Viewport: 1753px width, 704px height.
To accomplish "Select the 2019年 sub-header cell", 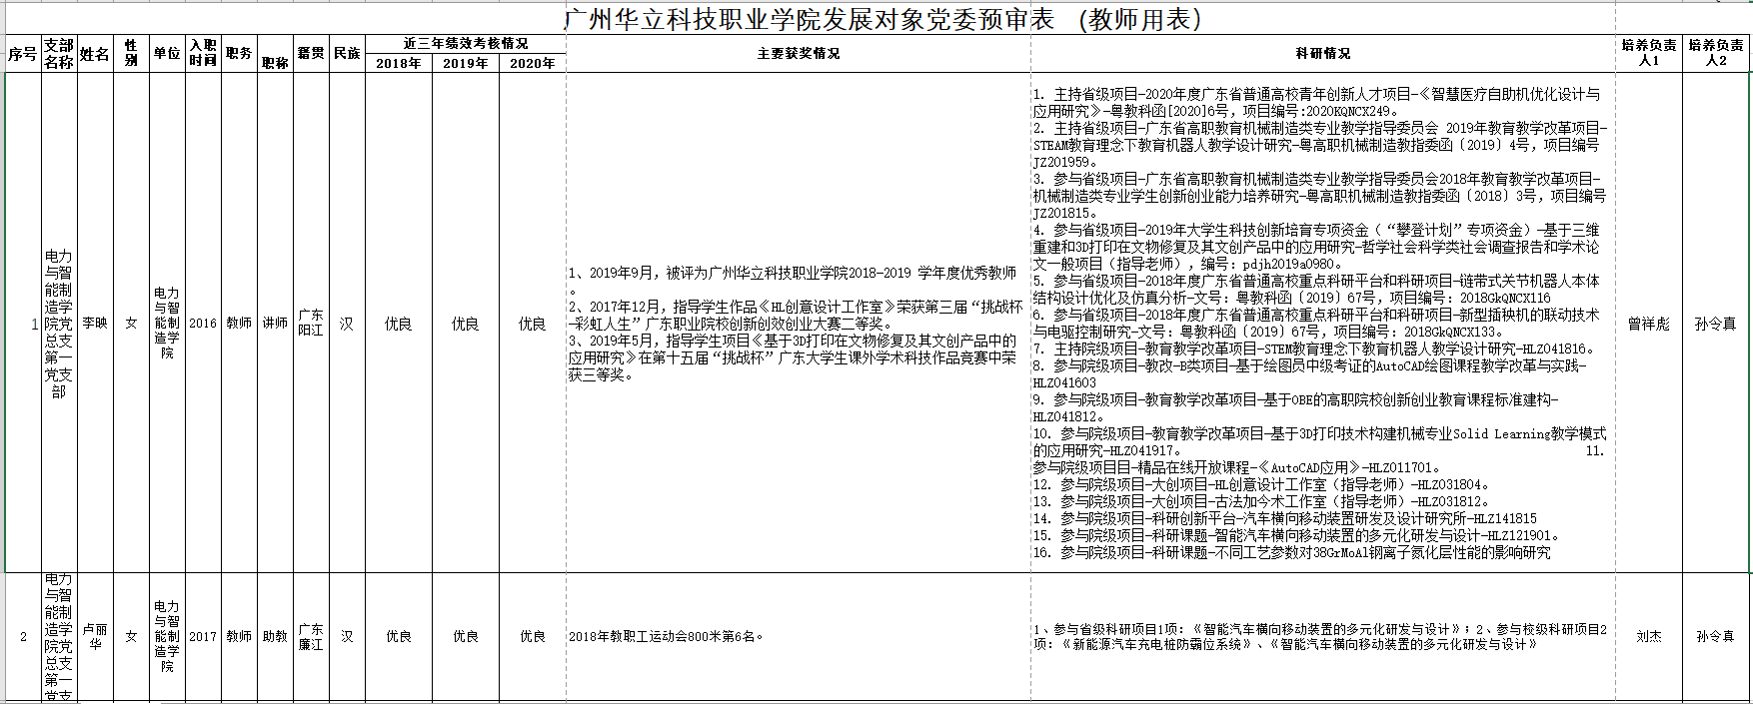I will tap(466, 63).
